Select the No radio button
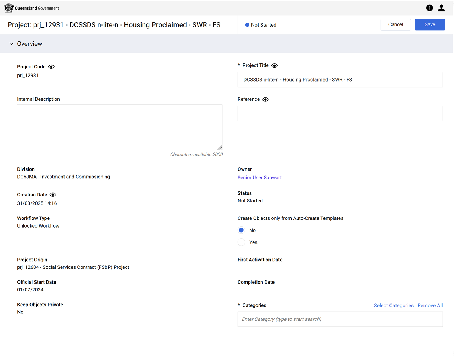This screenshot has height=357, width=454. [242, 230]
